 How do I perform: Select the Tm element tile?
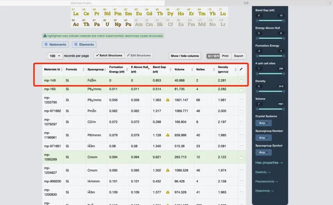click(202, 12)
